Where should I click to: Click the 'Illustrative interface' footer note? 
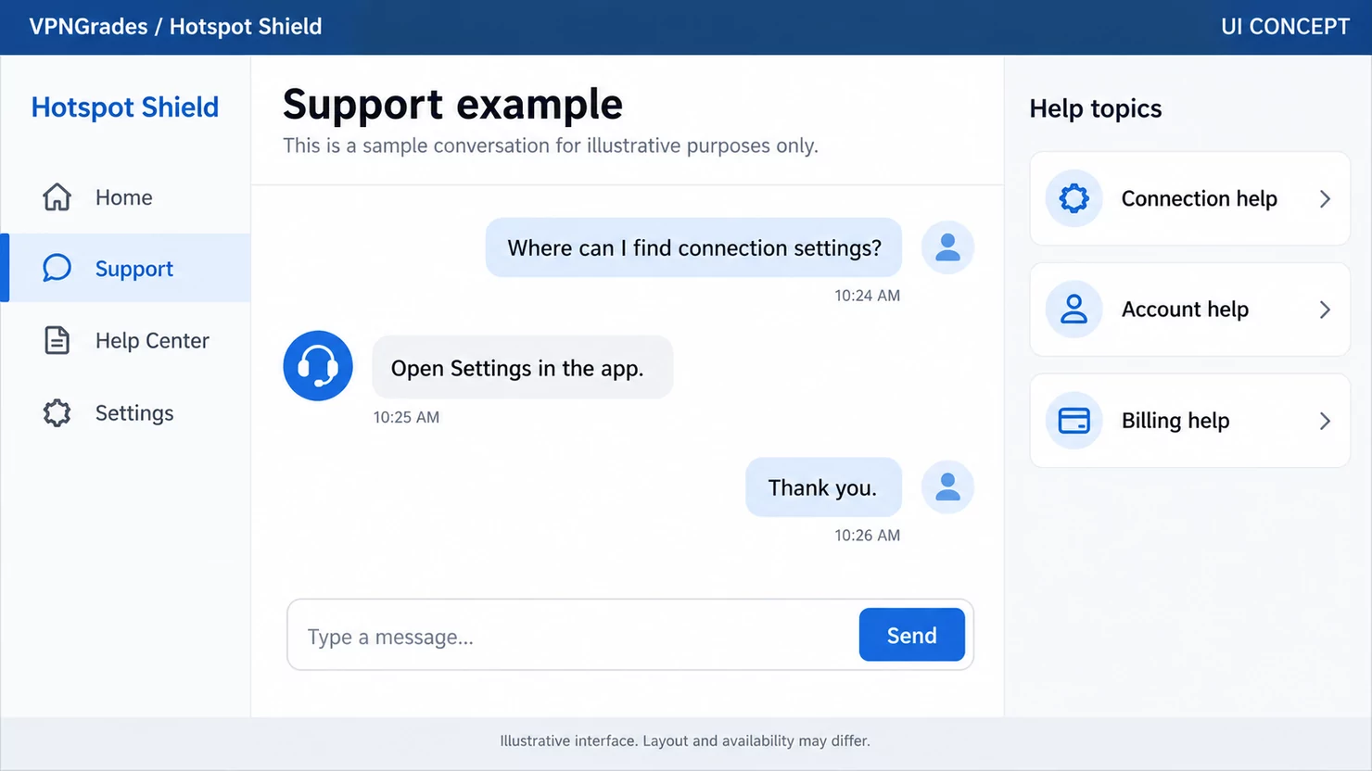[685, 741]
